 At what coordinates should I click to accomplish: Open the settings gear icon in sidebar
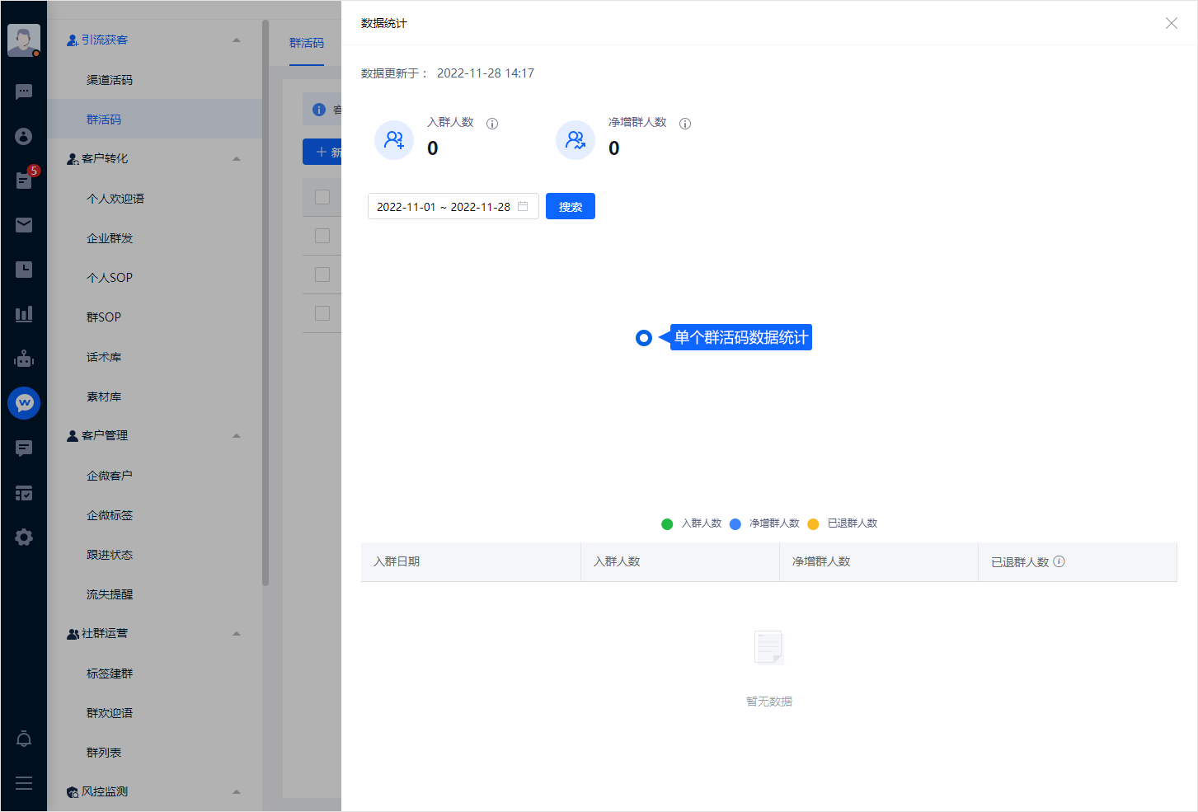tap(24, 537)
